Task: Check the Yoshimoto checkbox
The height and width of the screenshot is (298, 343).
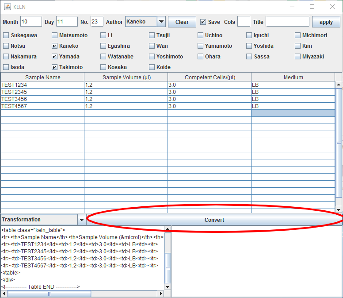Action: pos(152,57)
